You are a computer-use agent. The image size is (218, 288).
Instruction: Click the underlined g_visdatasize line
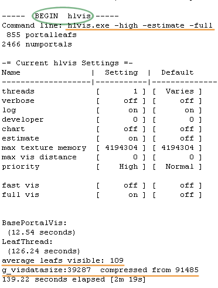pos(100,270)
